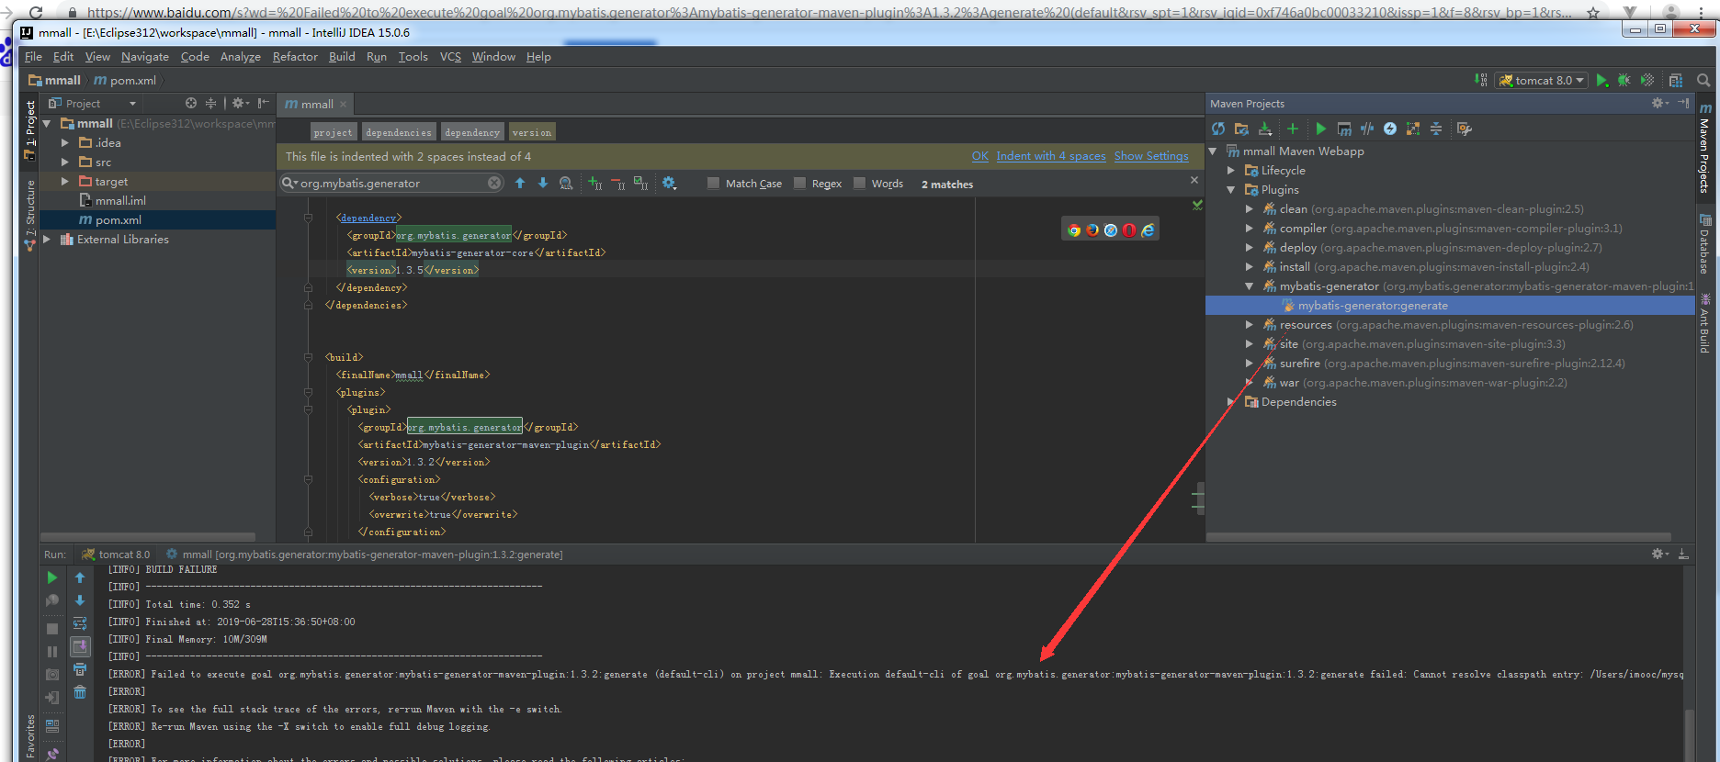This screenshot has height=762, width=1720.
Task: Close the editor search bar
Action: coord(1194,180)
